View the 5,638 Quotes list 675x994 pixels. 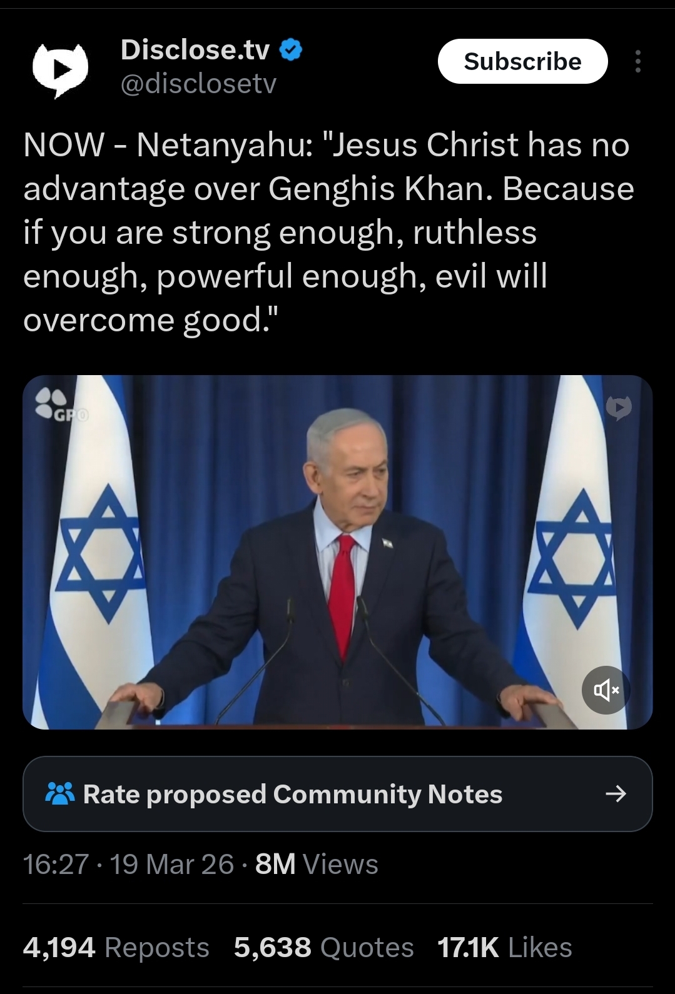tap(323, 947)
